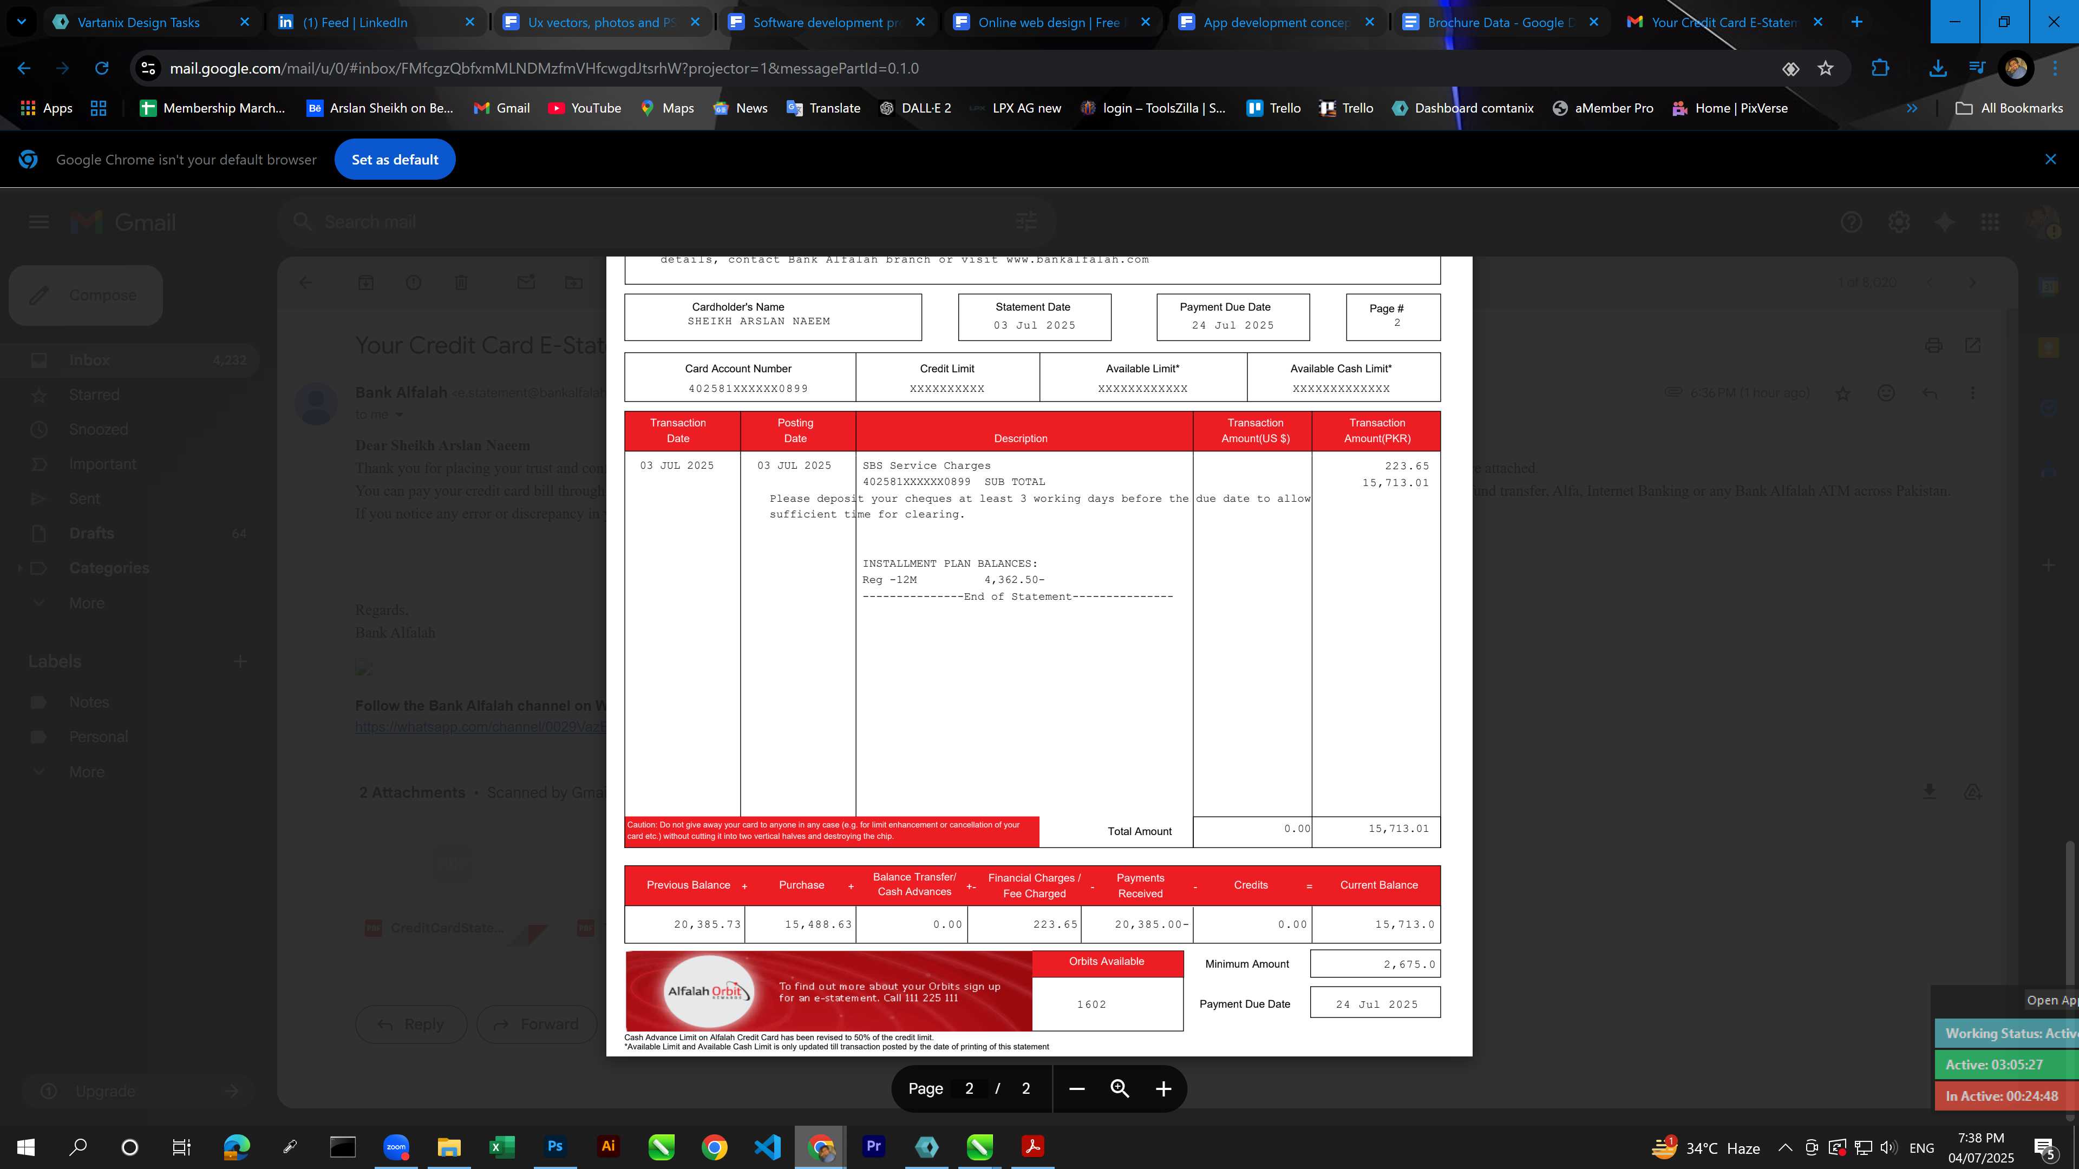Screen dimensions: 2079x1169
Task: Launch Visual Studio Code from taskbar
Action: [x=767, y=1146]
